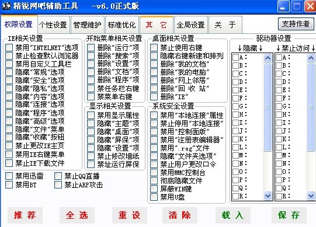The height and width of the screenshot is (227, 316).
Task: Toggle 禁止更改IE主页 checkbox
Action: [x=9, y=146]
